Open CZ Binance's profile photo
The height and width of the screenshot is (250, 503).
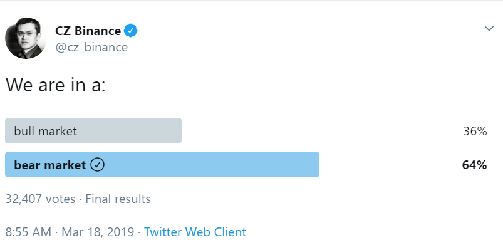coord(26,38)
